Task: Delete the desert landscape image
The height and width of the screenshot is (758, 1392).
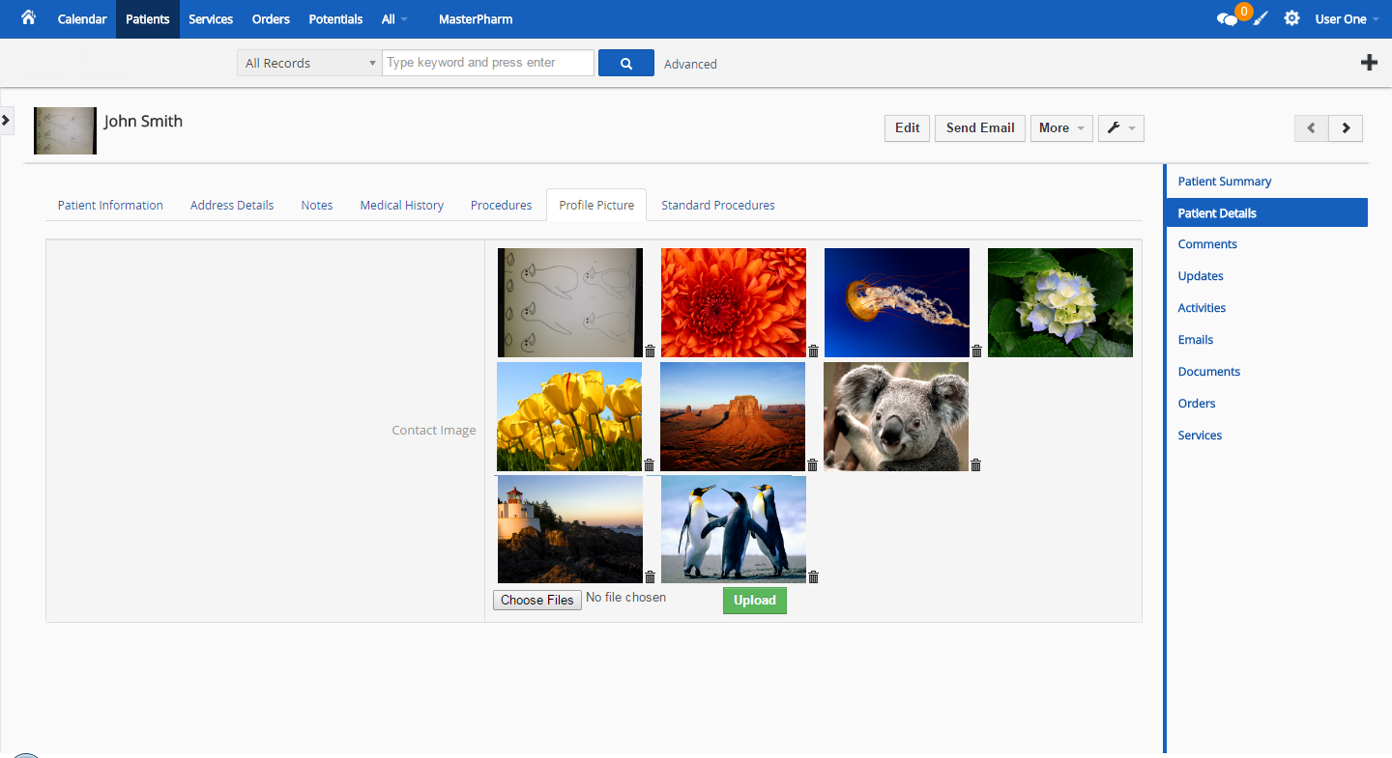Action: tap(812, 464)
